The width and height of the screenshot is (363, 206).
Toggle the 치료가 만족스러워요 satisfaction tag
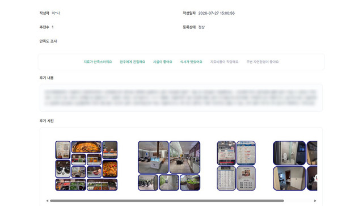pos(98,62)
